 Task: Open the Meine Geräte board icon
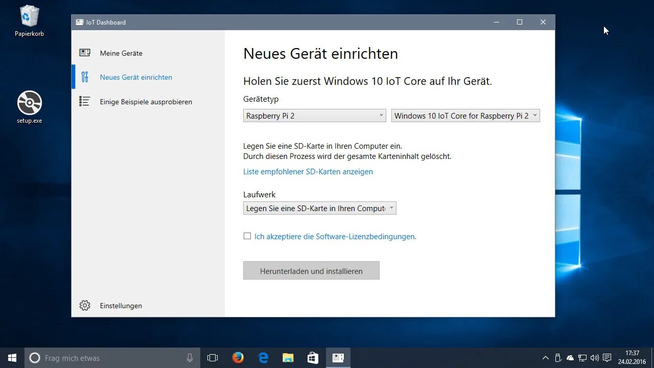coord(85,53)
